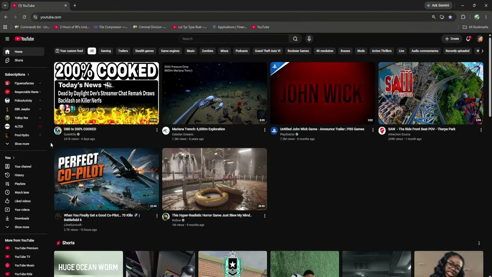Viewport: 492px width, 277px height.
Task: Click the page vertical scrollbar
Action: 490,77
